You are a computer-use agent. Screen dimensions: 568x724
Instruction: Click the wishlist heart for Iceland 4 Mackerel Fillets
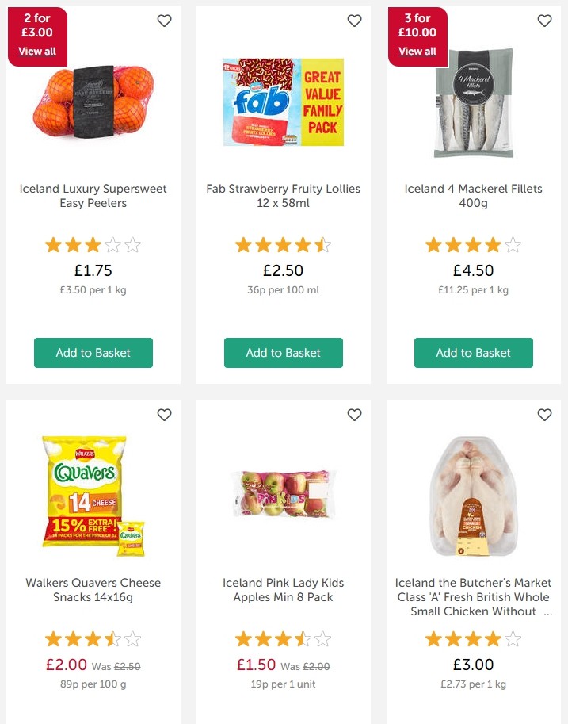coord(544,21)
